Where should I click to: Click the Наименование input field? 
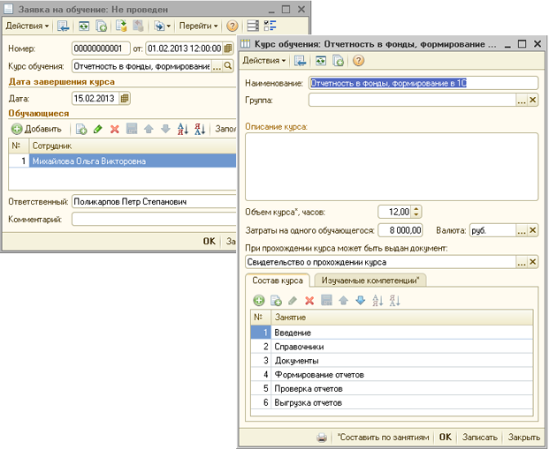click(423, 83)
